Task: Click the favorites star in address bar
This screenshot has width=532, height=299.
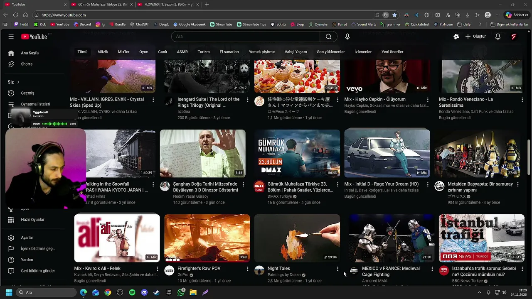Action: click(x=394, y=15)
